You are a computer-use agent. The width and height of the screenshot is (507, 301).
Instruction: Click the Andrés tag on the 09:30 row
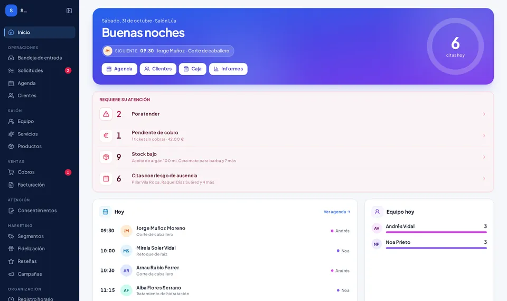pyautogui.click(x=340, y=231)
